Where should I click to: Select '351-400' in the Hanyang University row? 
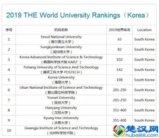pos(120,110)
